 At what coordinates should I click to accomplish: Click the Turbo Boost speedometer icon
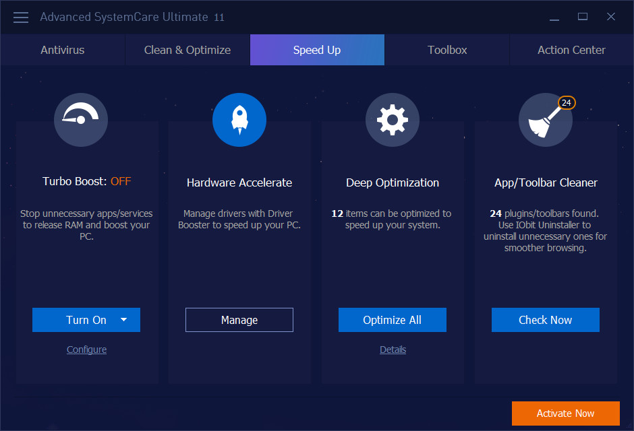[81, 120]
